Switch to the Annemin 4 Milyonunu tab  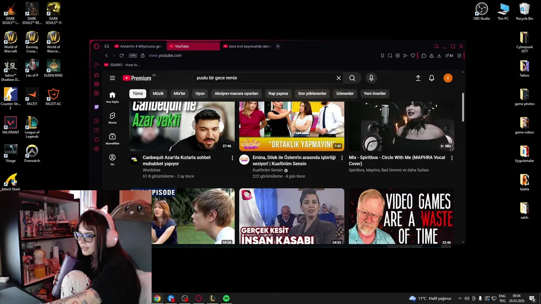click(x=138, y=46)
